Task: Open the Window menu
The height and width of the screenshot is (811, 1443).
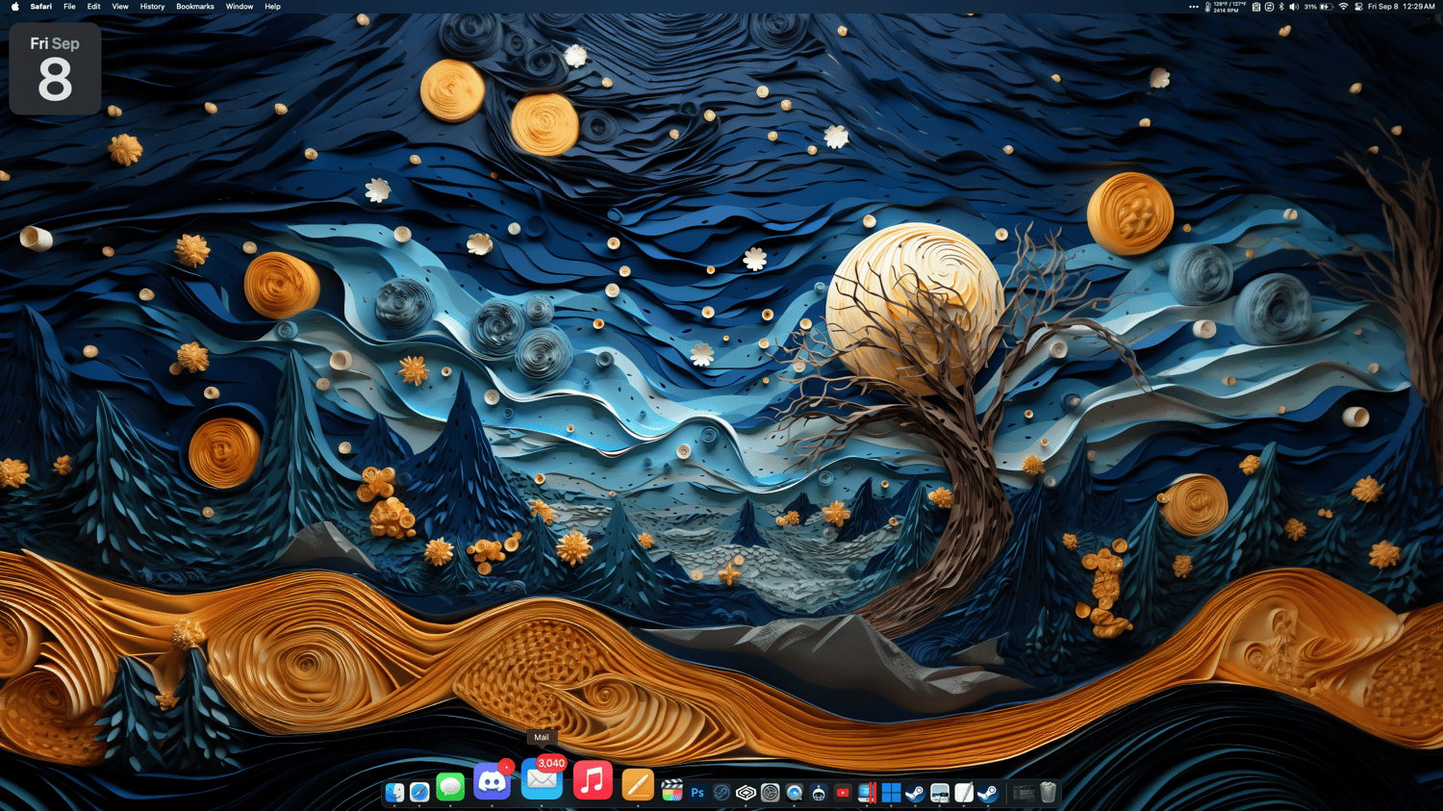Action: 240,7
